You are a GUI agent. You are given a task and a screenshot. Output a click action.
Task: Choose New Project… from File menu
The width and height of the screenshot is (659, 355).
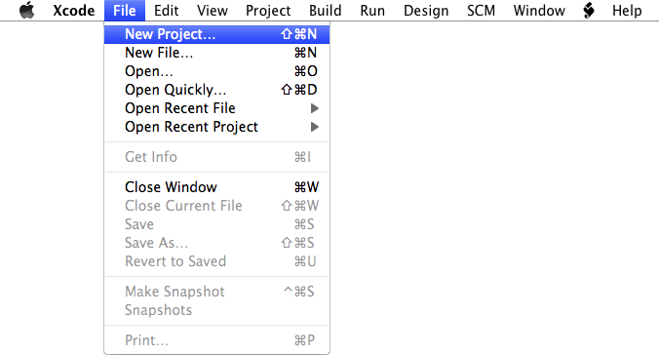click(216, 34)
